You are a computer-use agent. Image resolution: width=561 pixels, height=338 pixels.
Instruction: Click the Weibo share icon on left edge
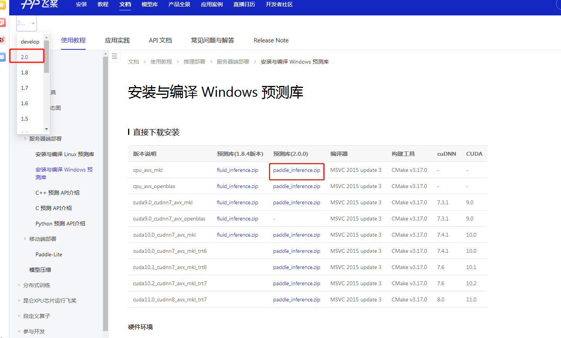[x=3, y=40]
